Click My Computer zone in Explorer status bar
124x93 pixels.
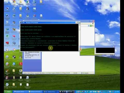pos(85,73)
